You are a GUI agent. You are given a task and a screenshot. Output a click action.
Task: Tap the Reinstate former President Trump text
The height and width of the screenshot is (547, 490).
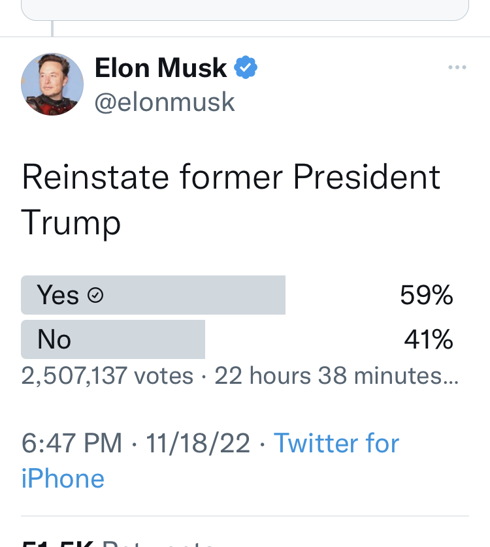[x=231, y=199]
